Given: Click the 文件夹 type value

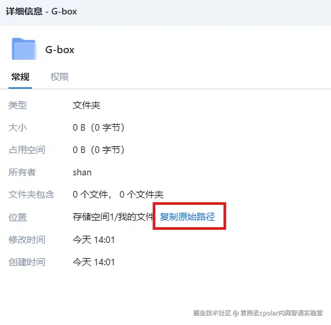Looking at the screenshot, I should [x=87, y=105].
